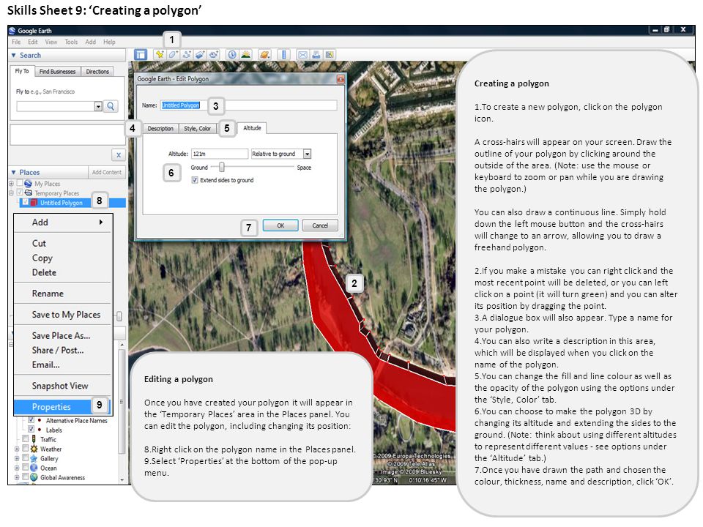Switch to the Style, Color tab
703x527 pixels.
[x=197, y=129]
